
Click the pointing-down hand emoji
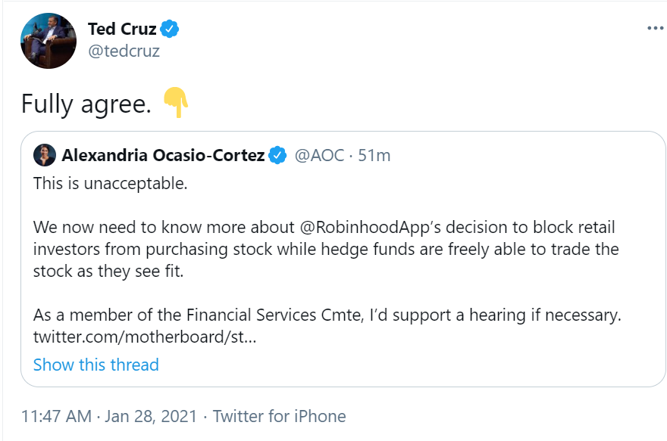tap(175, 103)
